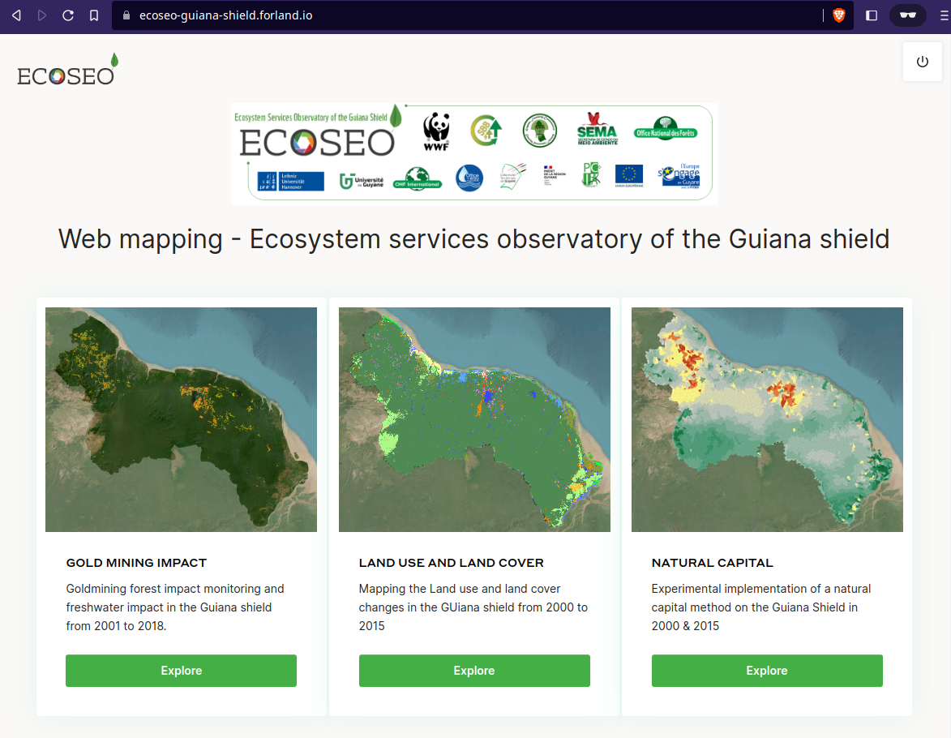951x738 pixels.
Task: Open the Land Use and Land Cover thumbnail
Action: click(x=474, y=419)
